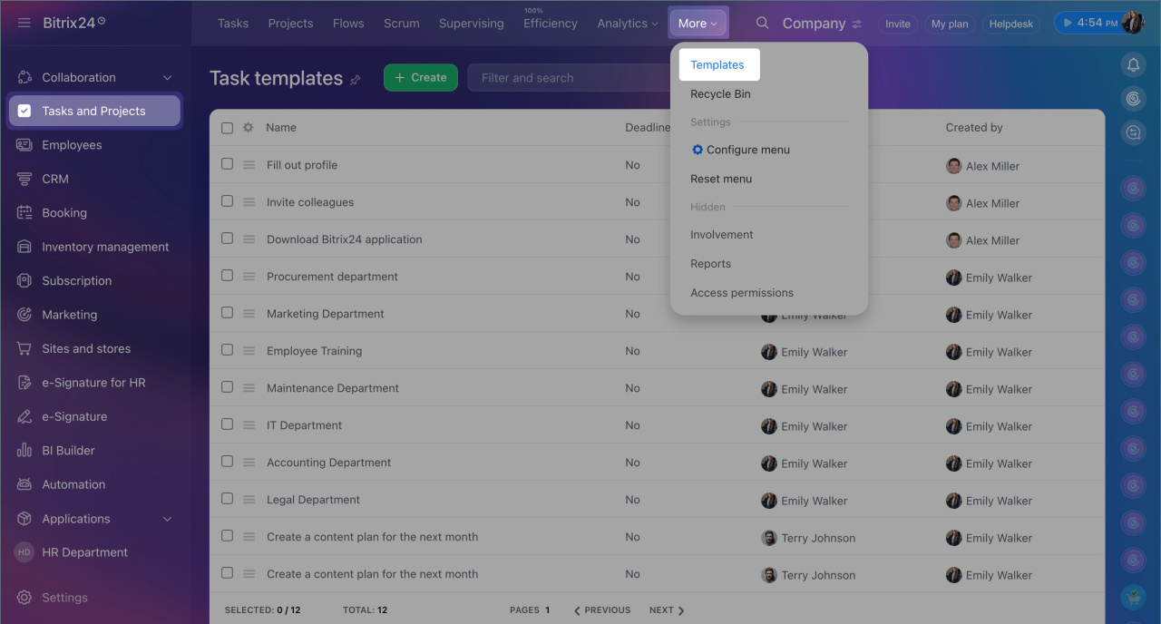Open the notifications bell icon

click(1133, 64)
